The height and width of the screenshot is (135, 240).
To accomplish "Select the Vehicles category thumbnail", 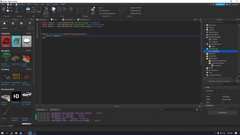I will coord(6,41).
